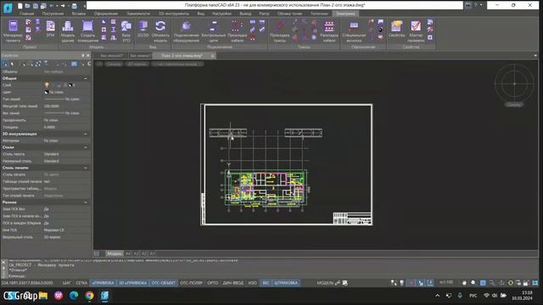
Task: Switch to the Построение ribbon tab
Action: tap(53, 14)
